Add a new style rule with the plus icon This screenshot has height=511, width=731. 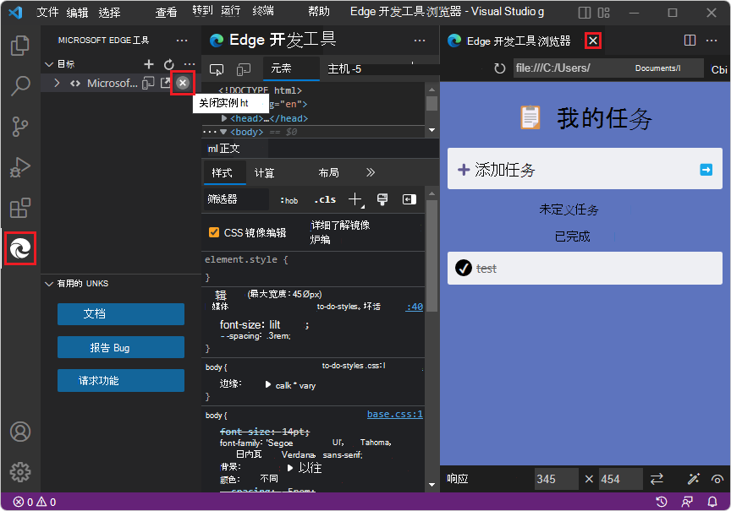pos(355,199)
